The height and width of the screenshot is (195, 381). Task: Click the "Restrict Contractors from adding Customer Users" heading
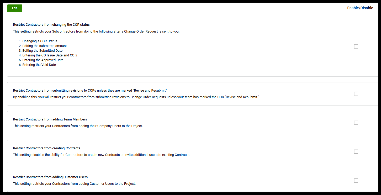point(50,177)
